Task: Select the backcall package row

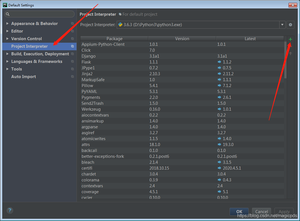Action: click(182, 150)
